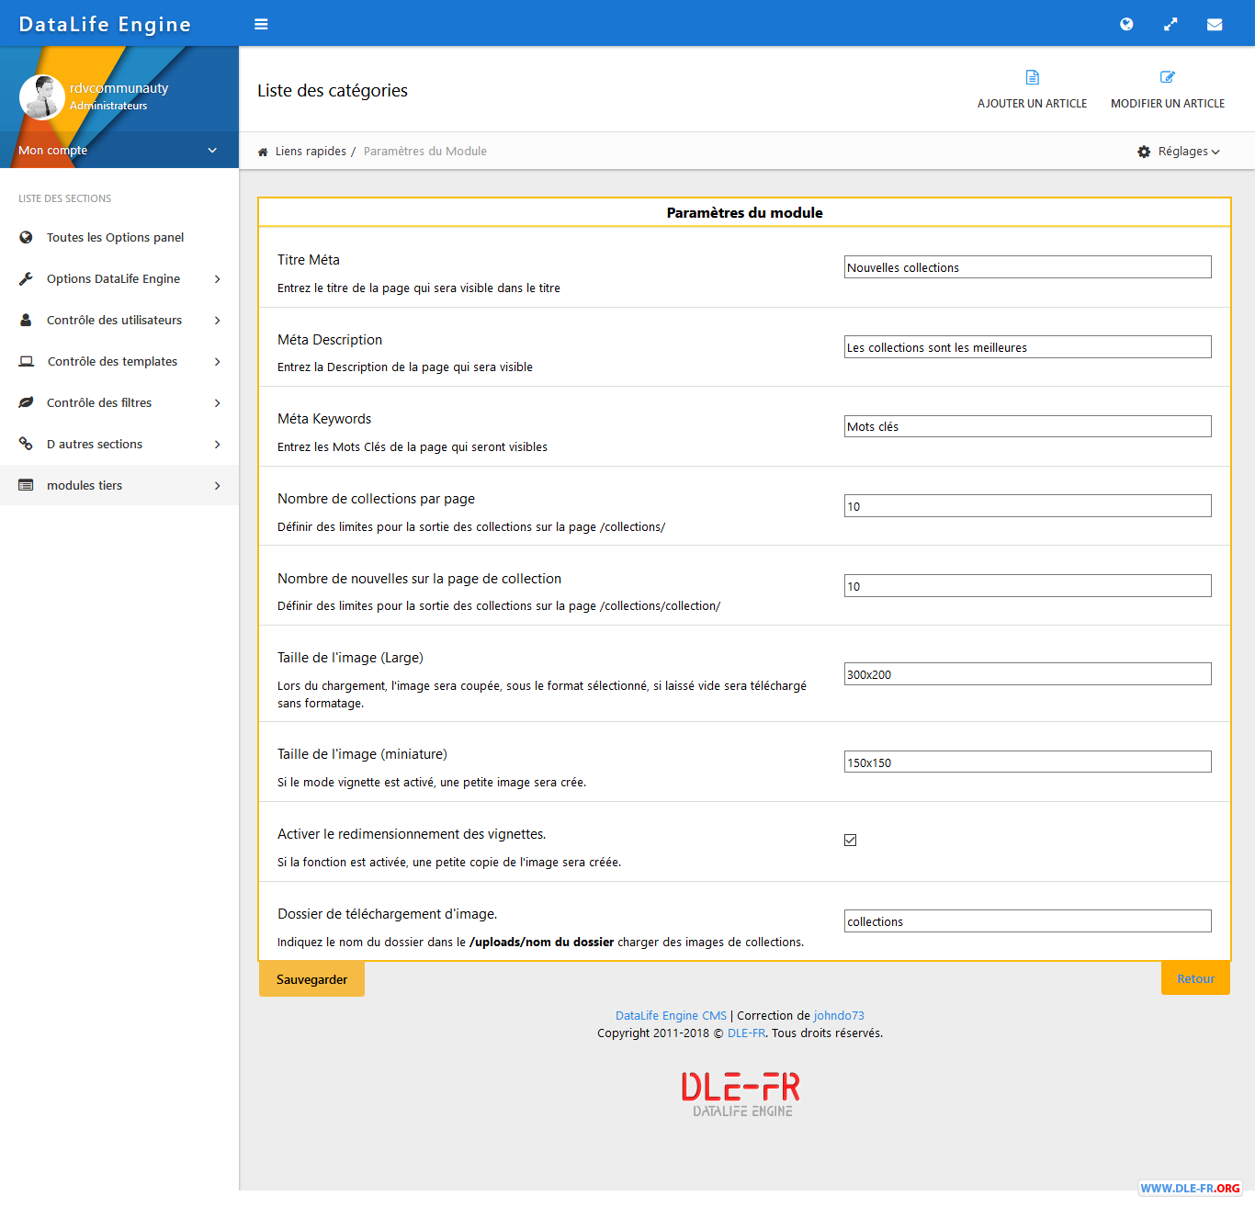The width and height of the screenshot is (1255, 1208).
Task: Click the laptop icon for Contrôle des templates
Action: (27, 361)
